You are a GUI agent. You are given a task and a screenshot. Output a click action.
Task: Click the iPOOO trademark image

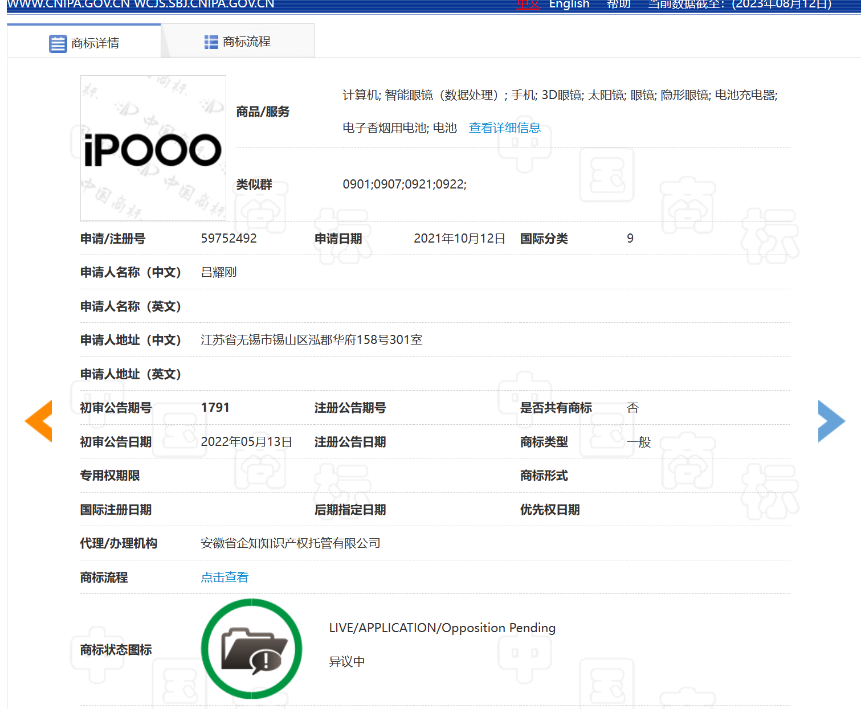point(153,148)
